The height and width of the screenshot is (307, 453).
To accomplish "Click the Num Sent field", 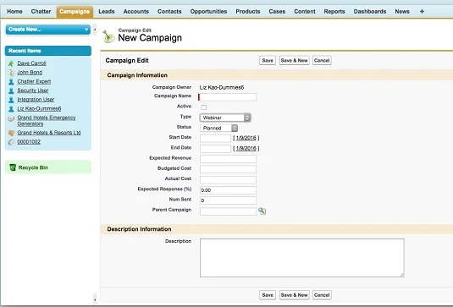I will point(228,200).
